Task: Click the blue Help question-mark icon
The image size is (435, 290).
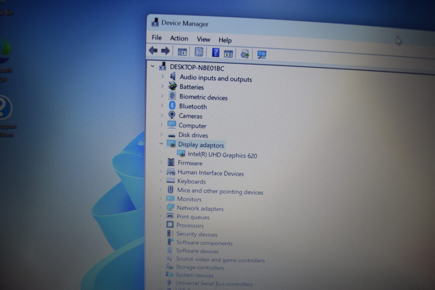Action: pyautogui.click(x=216, y=53)
